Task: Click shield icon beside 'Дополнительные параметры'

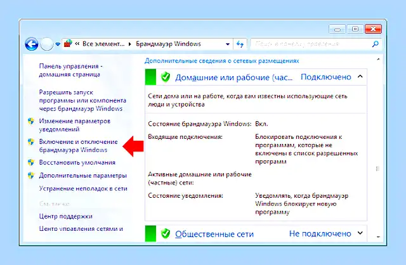Action: (x=31, y=175)
